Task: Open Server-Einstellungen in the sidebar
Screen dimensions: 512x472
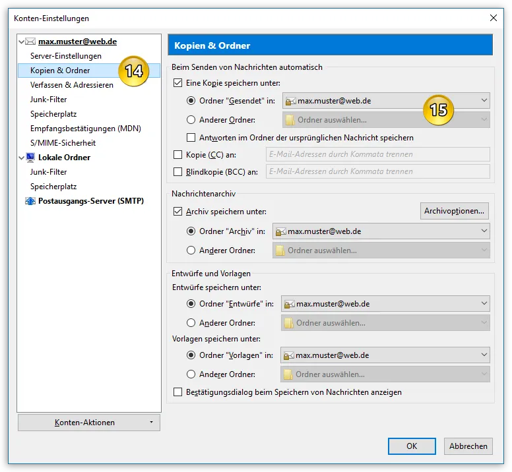Action: pos(66,56)
